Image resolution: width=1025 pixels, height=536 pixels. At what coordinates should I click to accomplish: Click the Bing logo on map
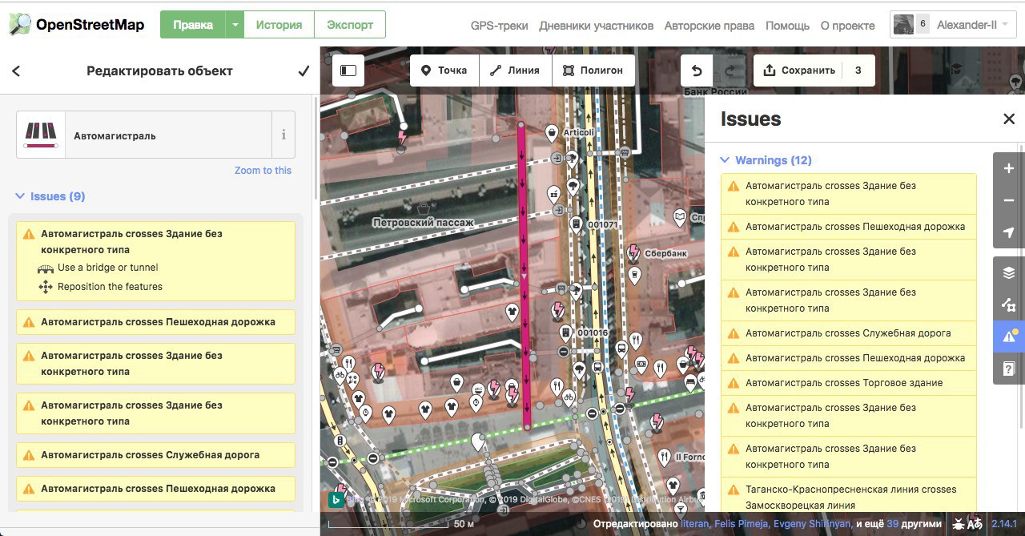coord(336,500)
